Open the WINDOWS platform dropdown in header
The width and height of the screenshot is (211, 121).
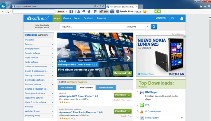162,18
